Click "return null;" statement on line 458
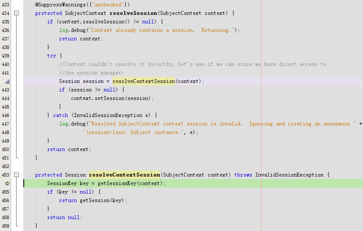The width and height of the screenshot is (363, 231). coord(65,217)
